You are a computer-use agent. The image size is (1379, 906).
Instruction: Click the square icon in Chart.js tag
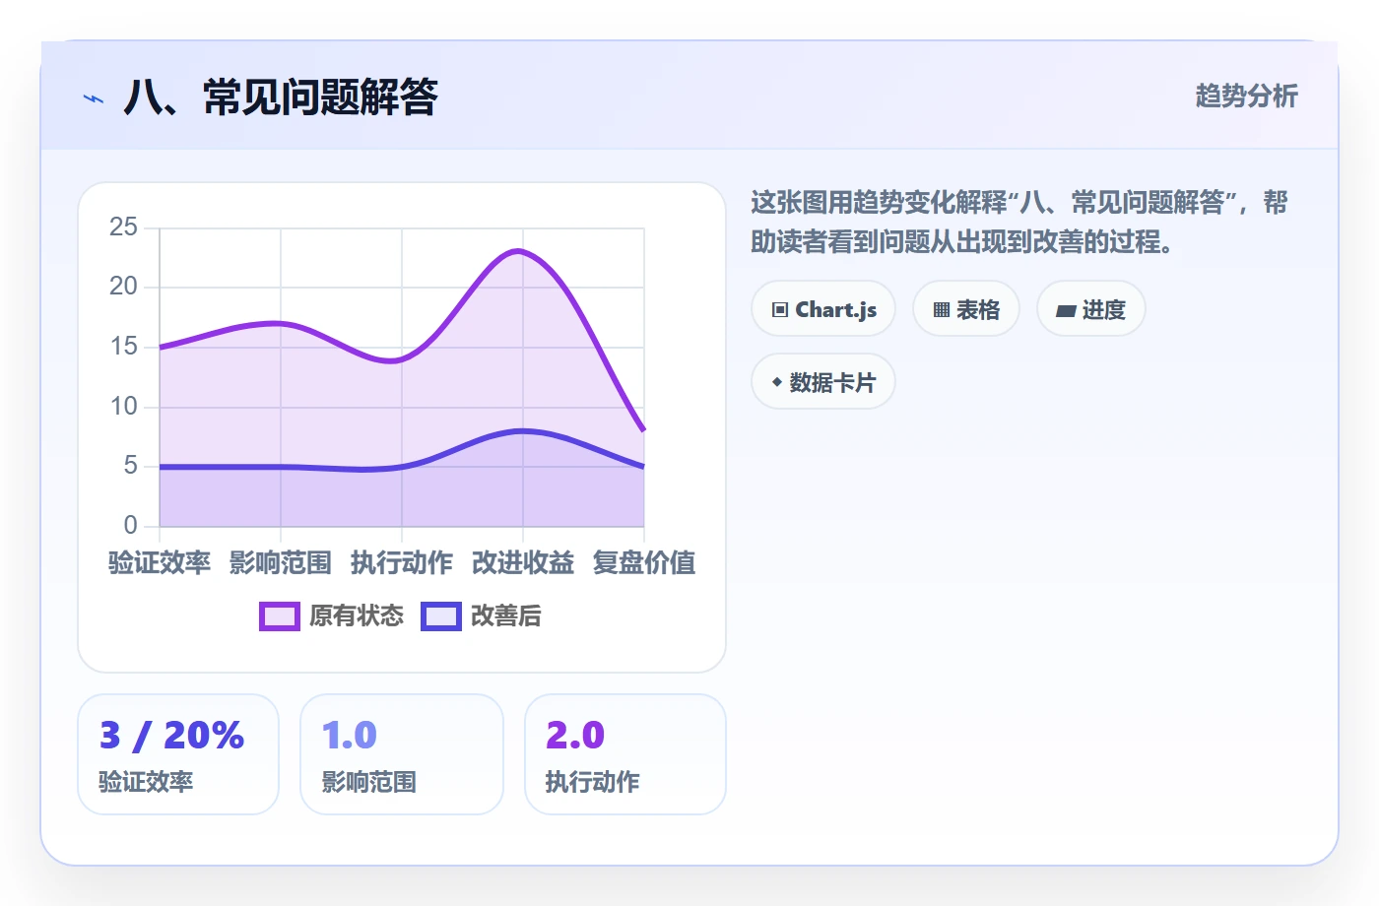(780, 310)
